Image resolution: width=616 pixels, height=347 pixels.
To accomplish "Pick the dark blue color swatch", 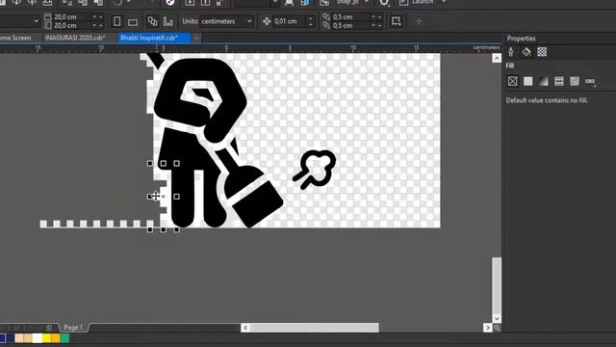I will tap(10, 338).
